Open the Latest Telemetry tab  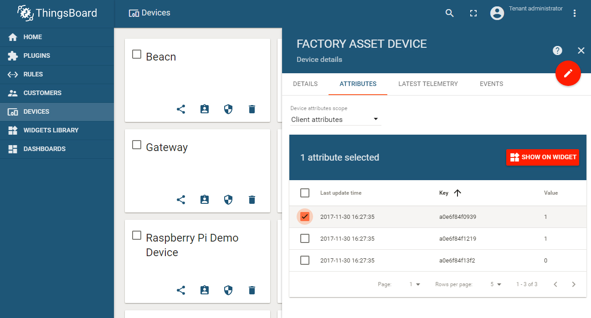(428, 84)
